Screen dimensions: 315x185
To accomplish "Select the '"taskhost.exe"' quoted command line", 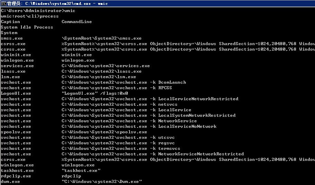I will click(81, 171).
